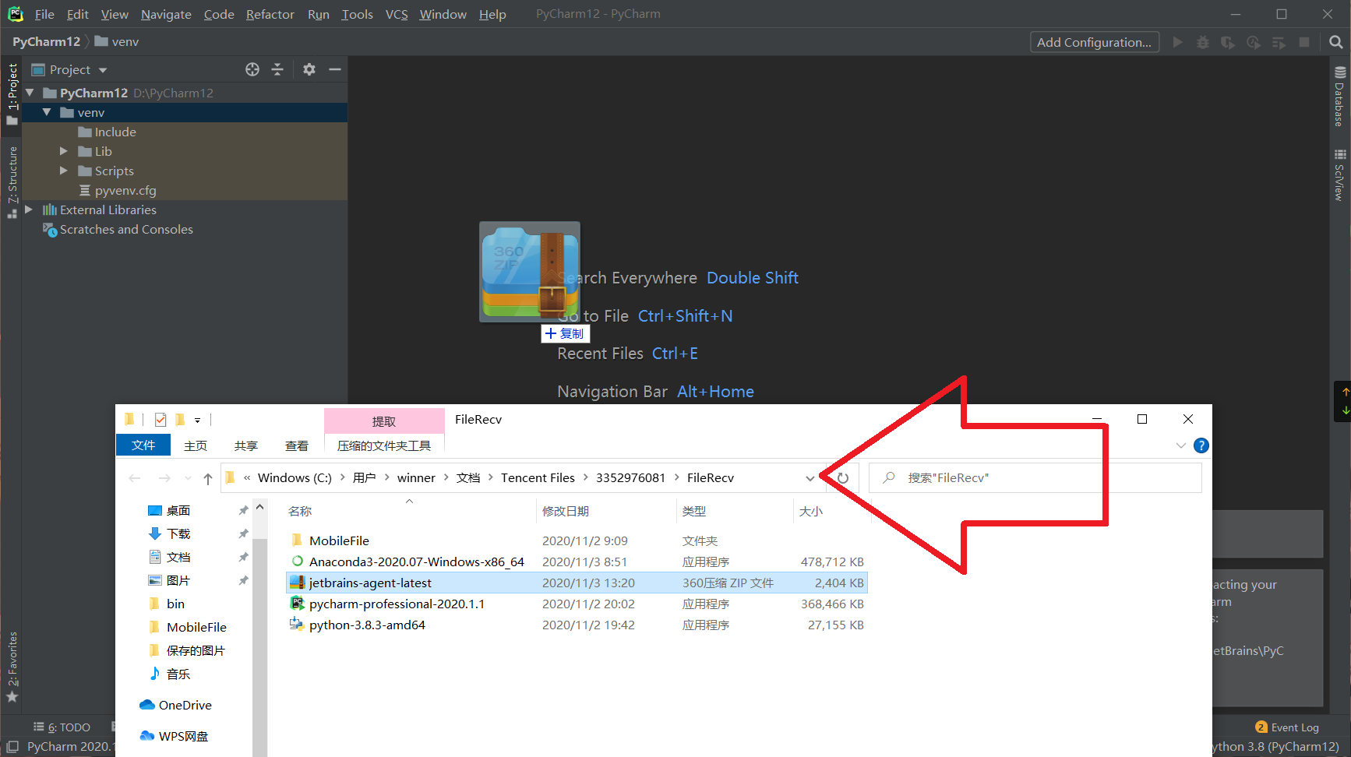Refresh FileRecv folder with the refresh icon
1351x757 pixels.
pos(842,477)
